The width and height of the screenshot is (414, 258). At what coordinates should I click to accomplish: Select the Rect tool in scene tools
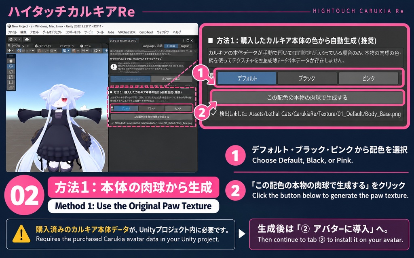11,82
